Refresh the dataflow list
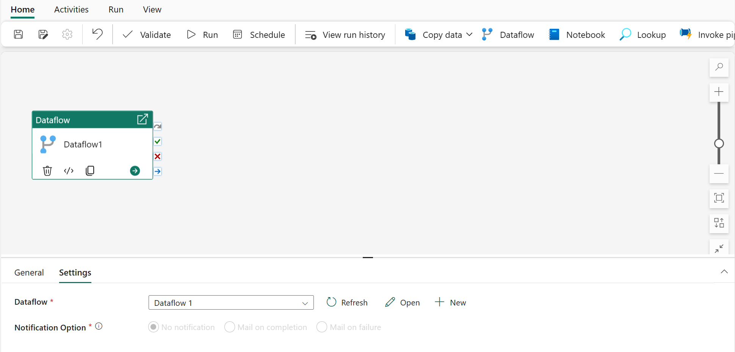 pos(347,302)
